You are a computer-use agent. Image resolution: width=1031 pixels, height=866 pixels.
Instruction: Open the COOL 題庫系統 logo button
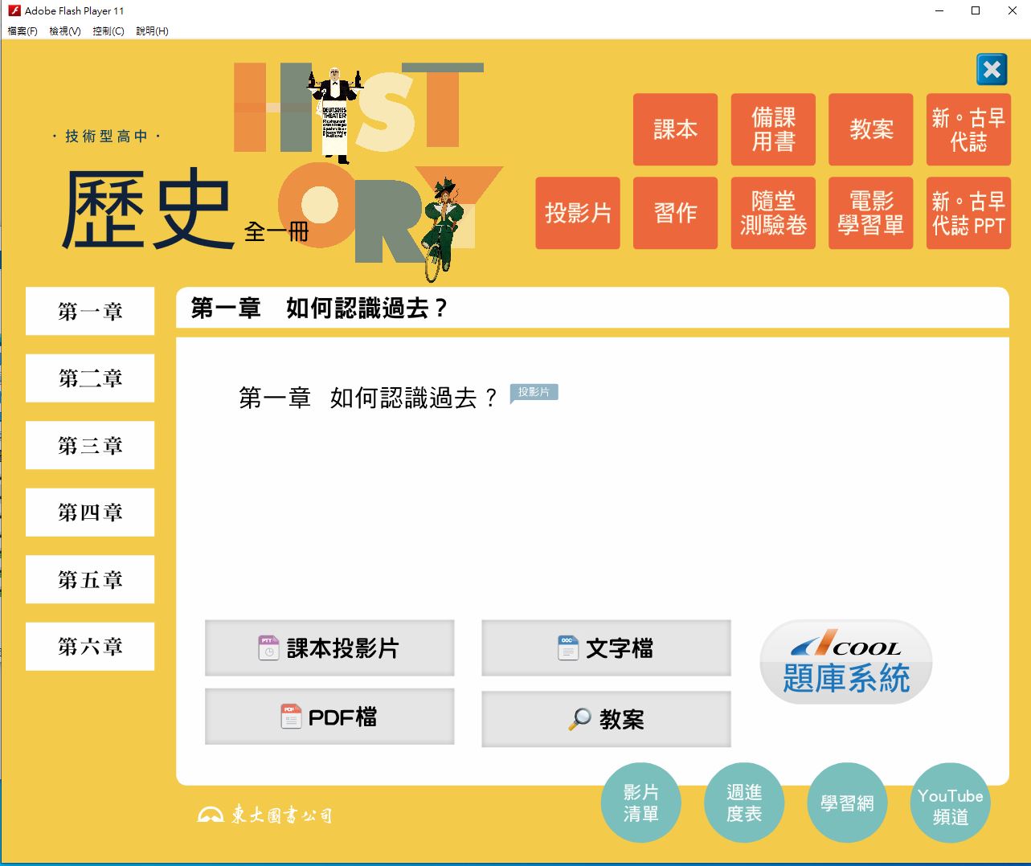point(845,663)
